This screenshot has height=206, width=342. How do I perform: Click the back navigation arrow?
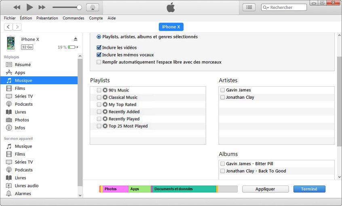click(x=8, y=27)
